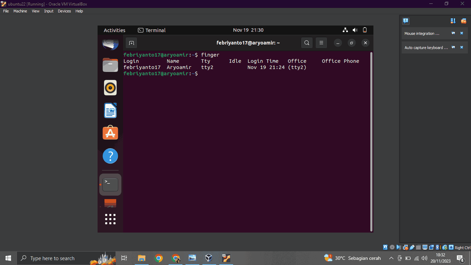Toggle the mouse integration indicator

[x=445, y=247]
